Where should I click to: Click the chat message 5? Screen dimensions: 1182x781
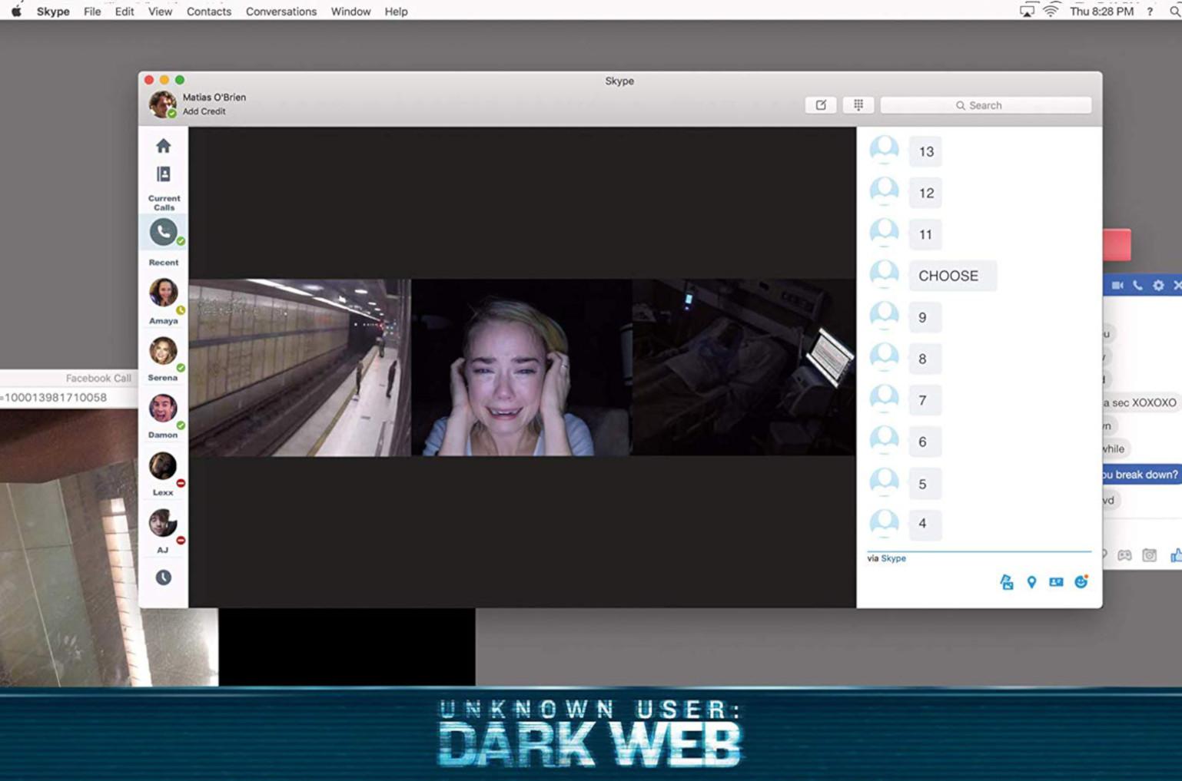[925, 484]
